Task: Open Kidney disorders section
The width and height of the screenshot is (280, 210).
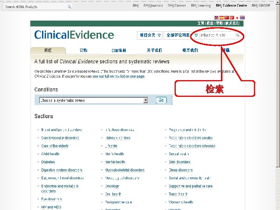Action: point(118,138)
